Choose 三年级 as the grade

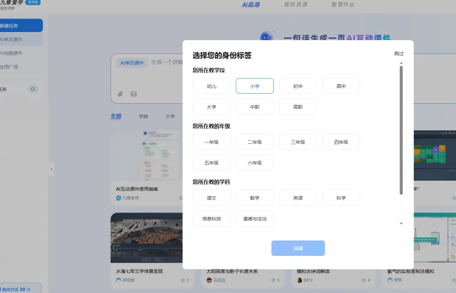298,142
